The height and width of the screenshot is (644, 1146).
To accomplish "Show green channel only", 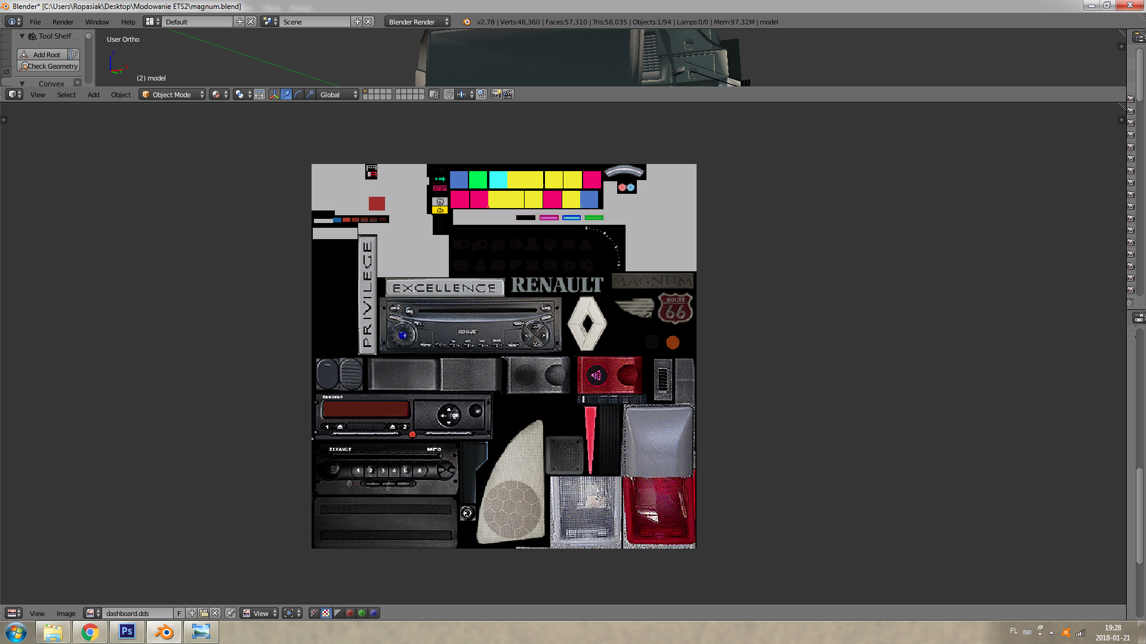I will point(362,614).
